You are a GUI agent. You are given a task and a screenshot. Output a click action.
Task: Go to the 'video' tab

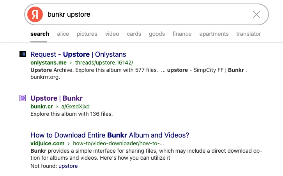[112, 34]
